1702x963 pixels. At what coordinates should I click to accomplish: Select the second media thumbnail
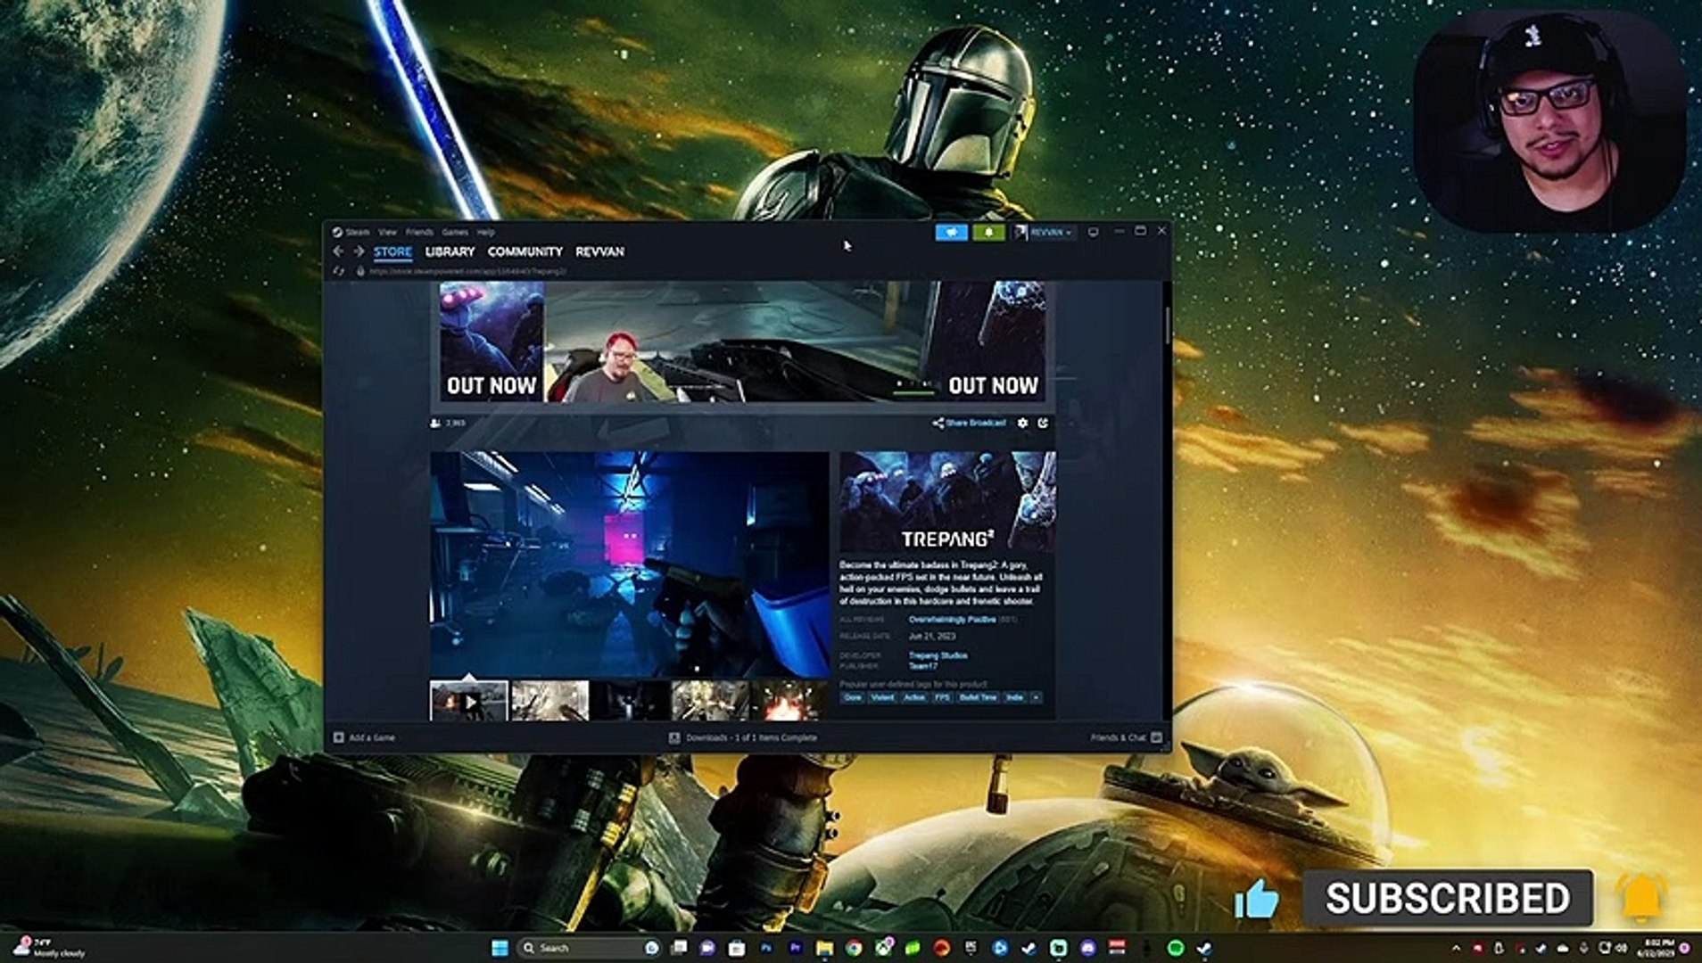(549, 701)
